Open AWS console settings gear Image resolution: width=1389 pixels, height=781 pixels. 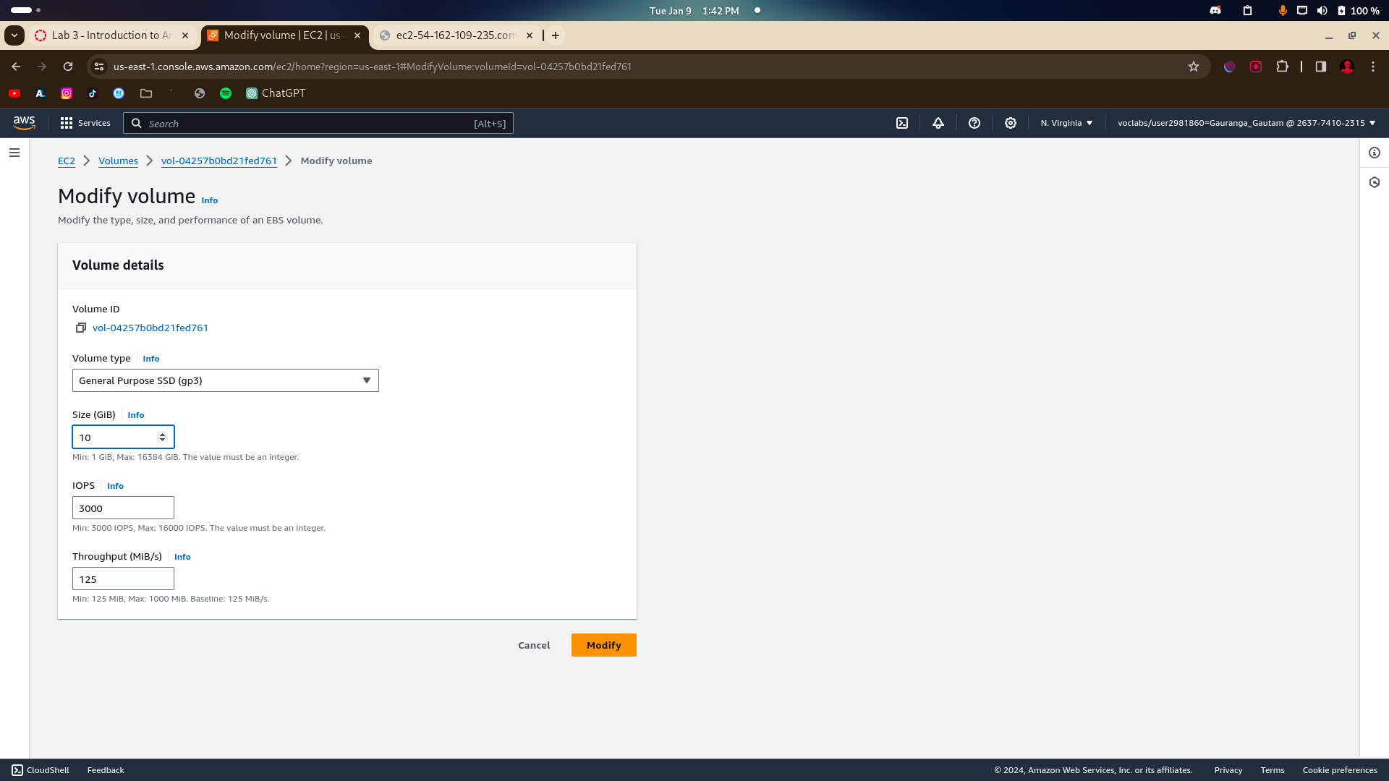pyautogui.click(x=1011, y=123)
